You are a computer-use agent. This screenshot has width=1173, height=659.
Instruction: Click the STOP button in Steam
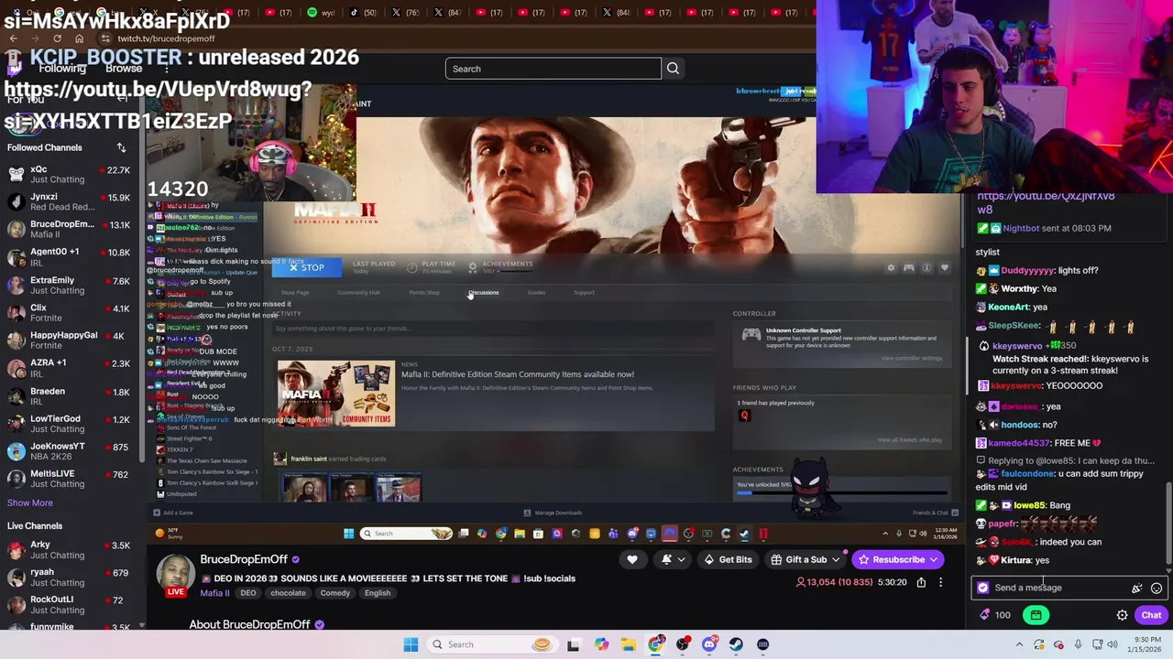306,267
